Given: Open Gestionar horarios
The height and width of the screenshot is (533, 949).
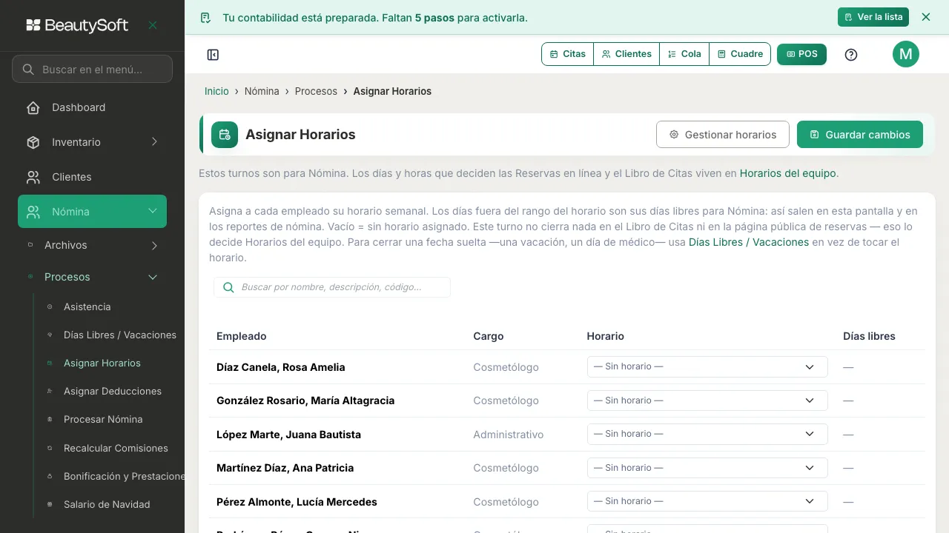Looking at the screenshot, I should [723, 135].
